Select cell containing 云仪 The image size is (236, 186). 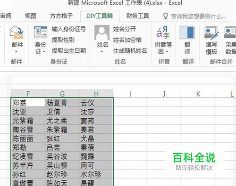96,103
